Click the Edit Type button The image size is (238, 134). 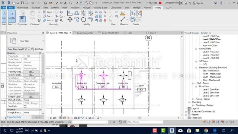click(x=37, y=49)
